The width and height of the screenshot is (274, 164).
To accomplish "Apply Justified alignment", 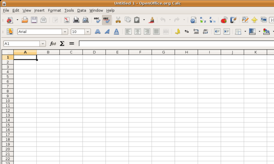I will pos(157,32).
